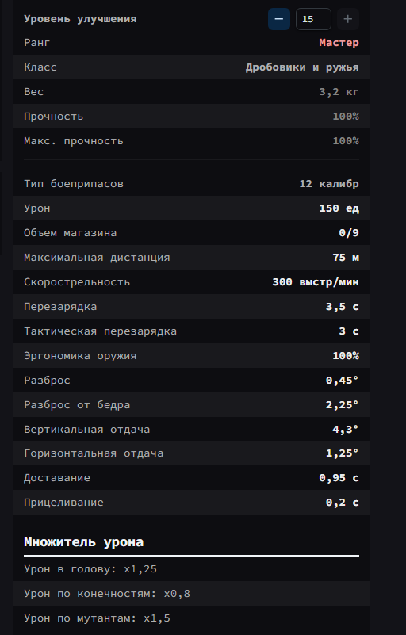Click the Максимальная дистанция row

pyautogui.click(x=191, y=257)
